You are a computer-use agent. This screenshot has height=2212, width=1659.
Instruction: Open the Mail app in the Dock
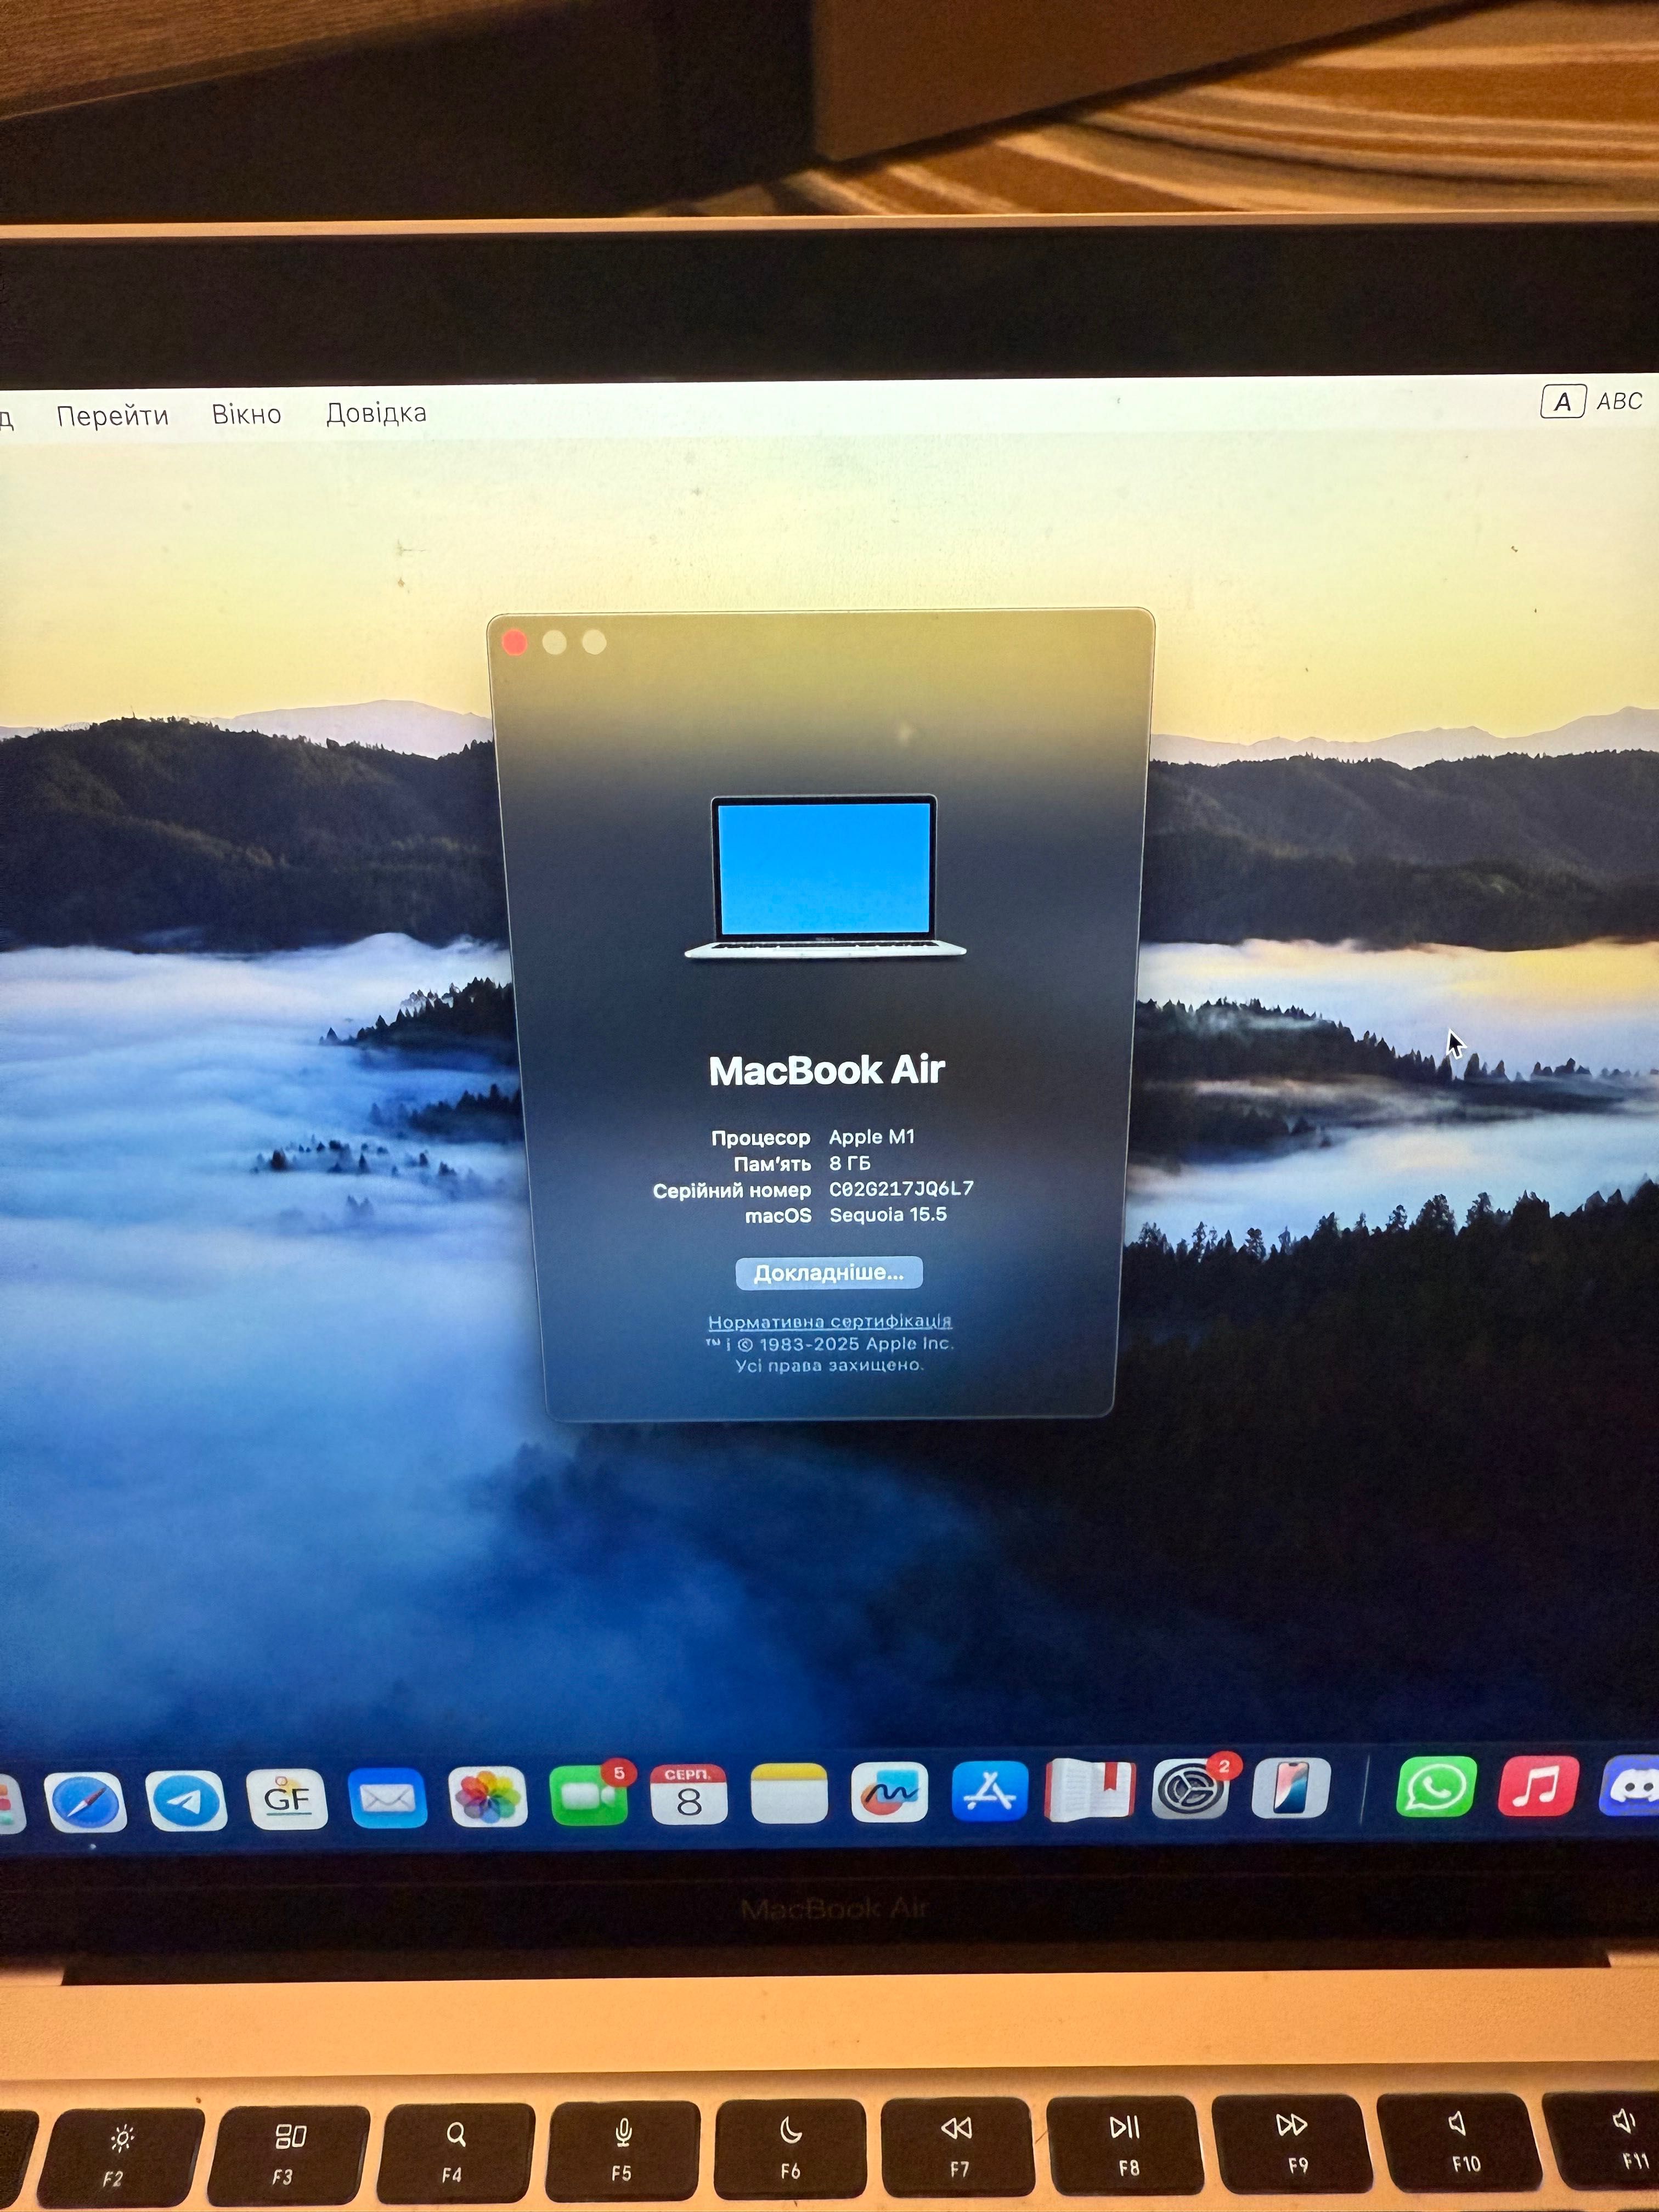coord(387,1798)
